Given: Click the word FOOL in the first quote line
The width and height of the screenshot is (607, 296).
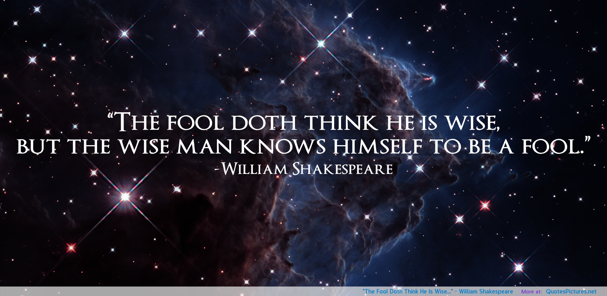Looking at the screenshot, I should (x=195, y=123).
